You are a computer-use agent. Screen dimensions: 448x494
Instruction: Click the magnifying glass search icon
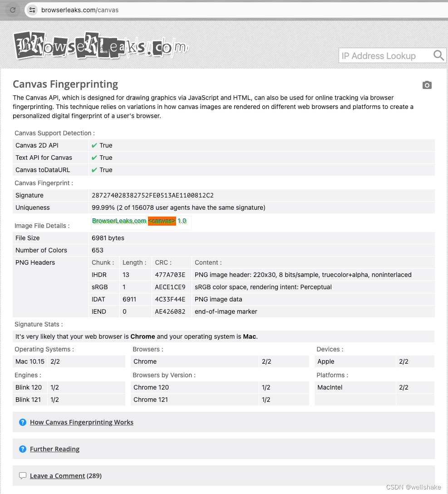tap(438, 55)
